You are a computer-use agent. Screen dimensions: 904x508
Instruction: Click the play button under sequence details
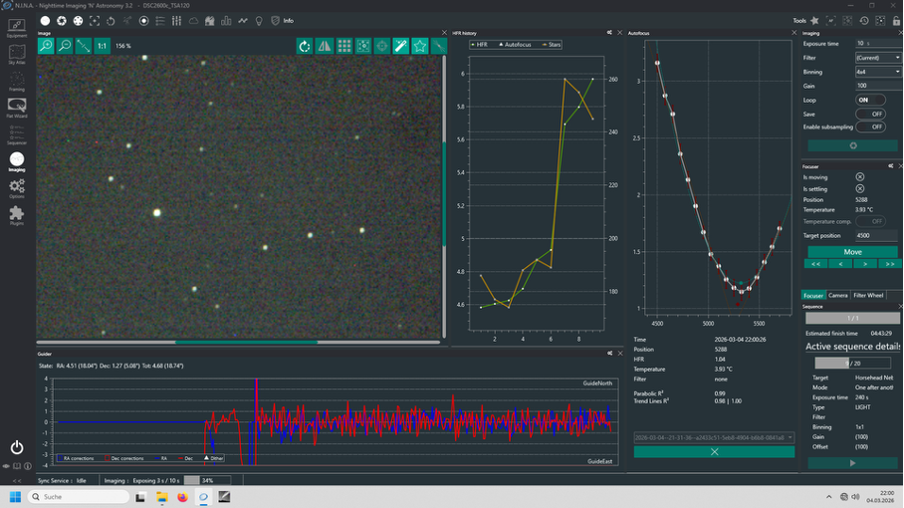click(x=852, y=463)
